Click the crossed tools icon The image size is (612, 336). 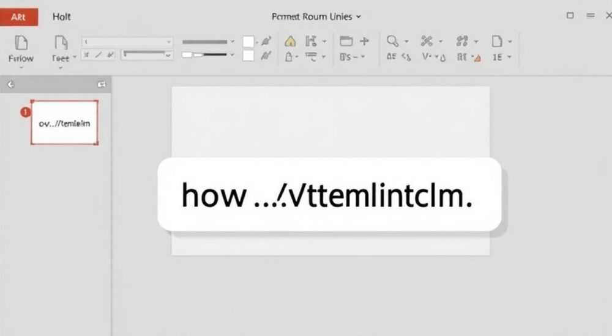427,41
